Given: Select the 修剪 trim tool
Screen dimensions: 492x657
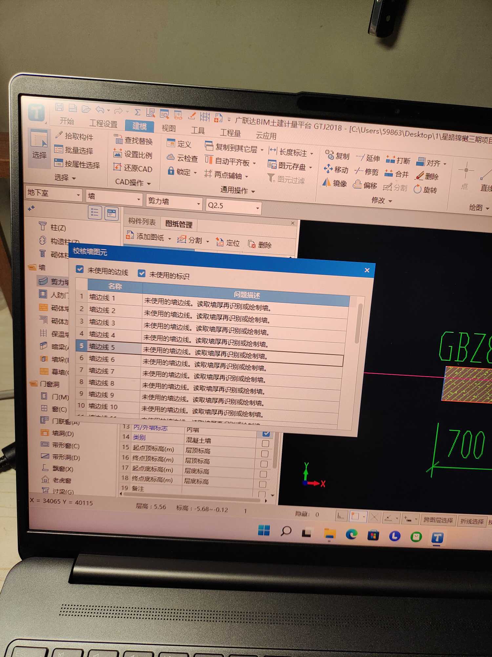Looking at the screenshot, I should [366, 171].
